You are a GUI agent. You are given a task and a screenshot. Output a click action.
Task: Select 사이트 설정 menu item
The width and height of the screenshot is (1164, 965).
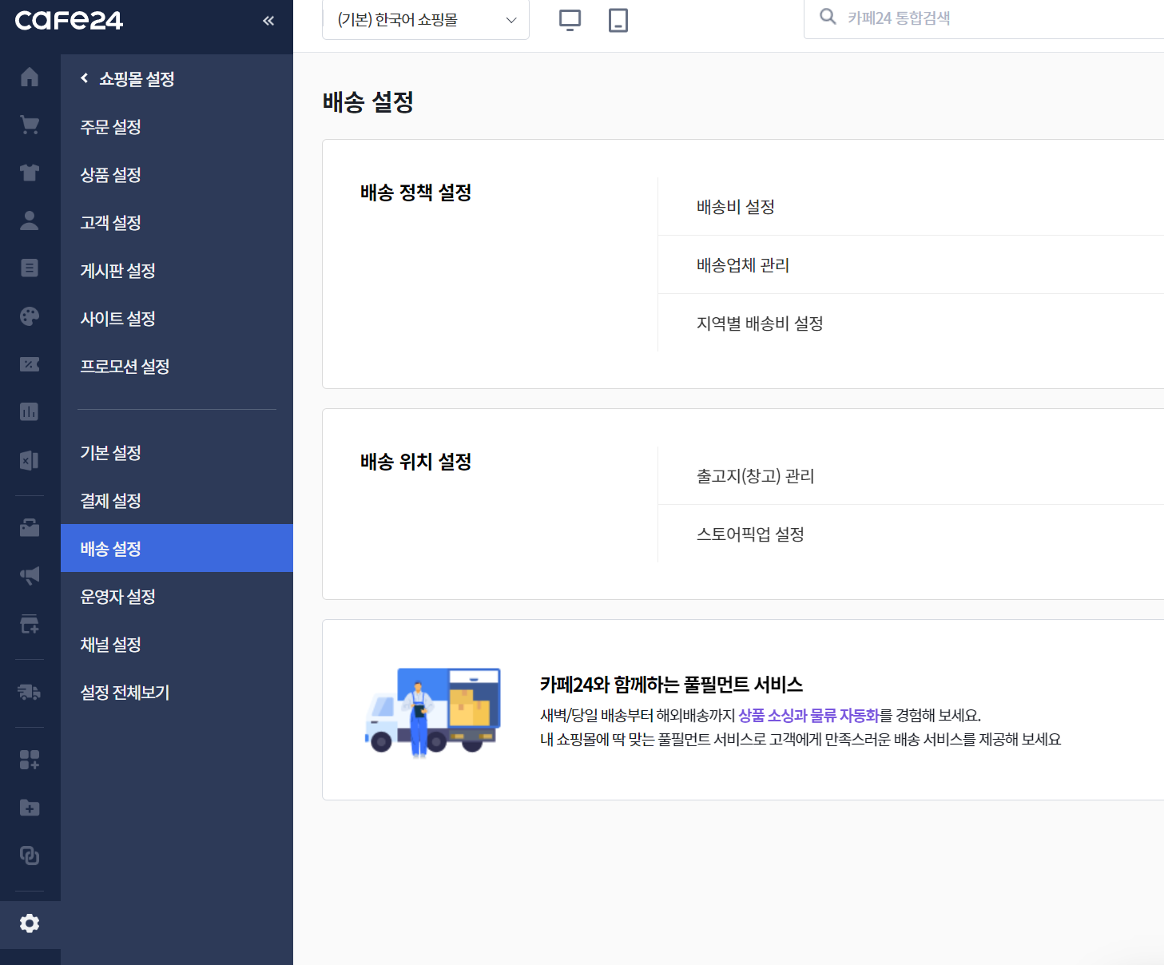177,318
